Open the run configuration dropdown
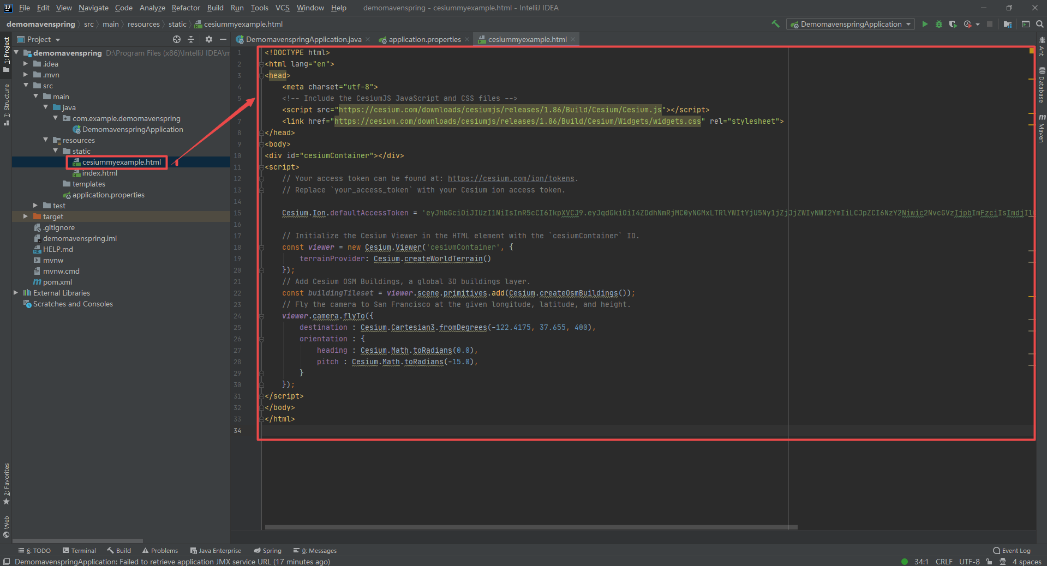 (x=851, y=24)
